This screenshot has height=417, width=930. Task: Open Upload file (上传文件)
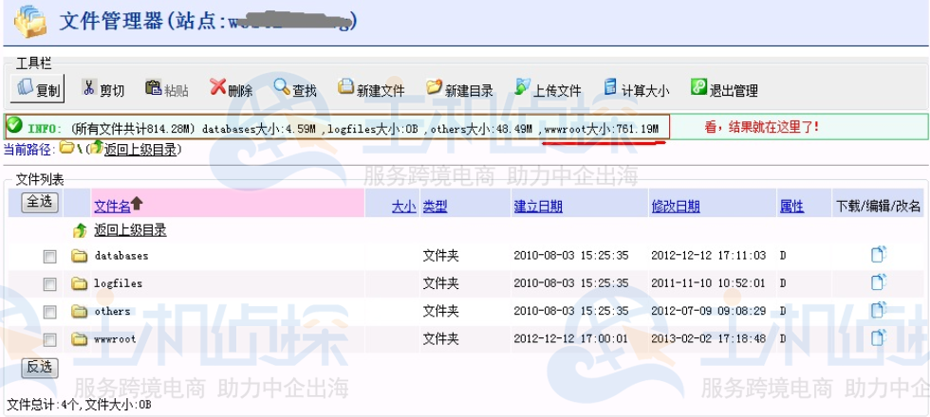[x=548, y=89]
